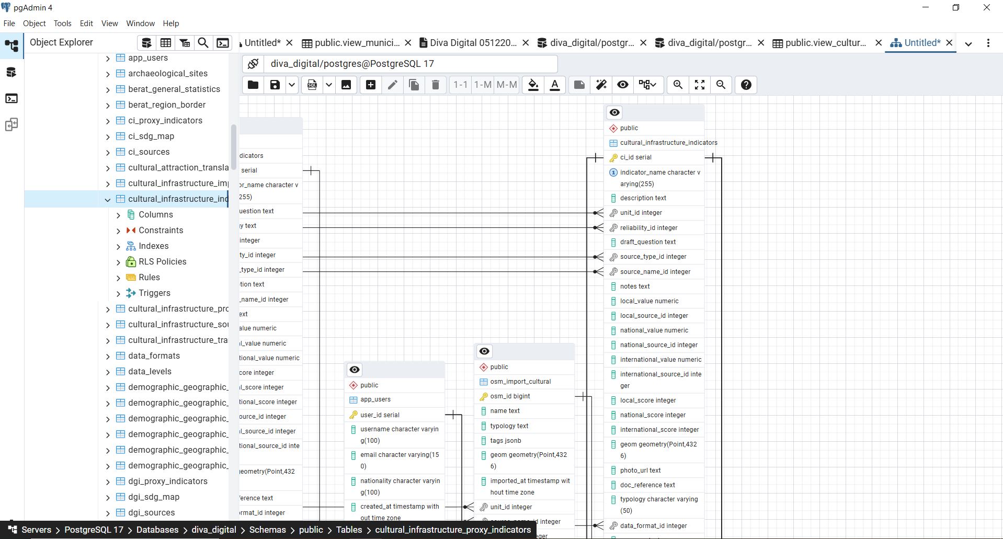Screen dimensions: 1003x539
Task: Open the Tools menu
Action: point(62,24)
